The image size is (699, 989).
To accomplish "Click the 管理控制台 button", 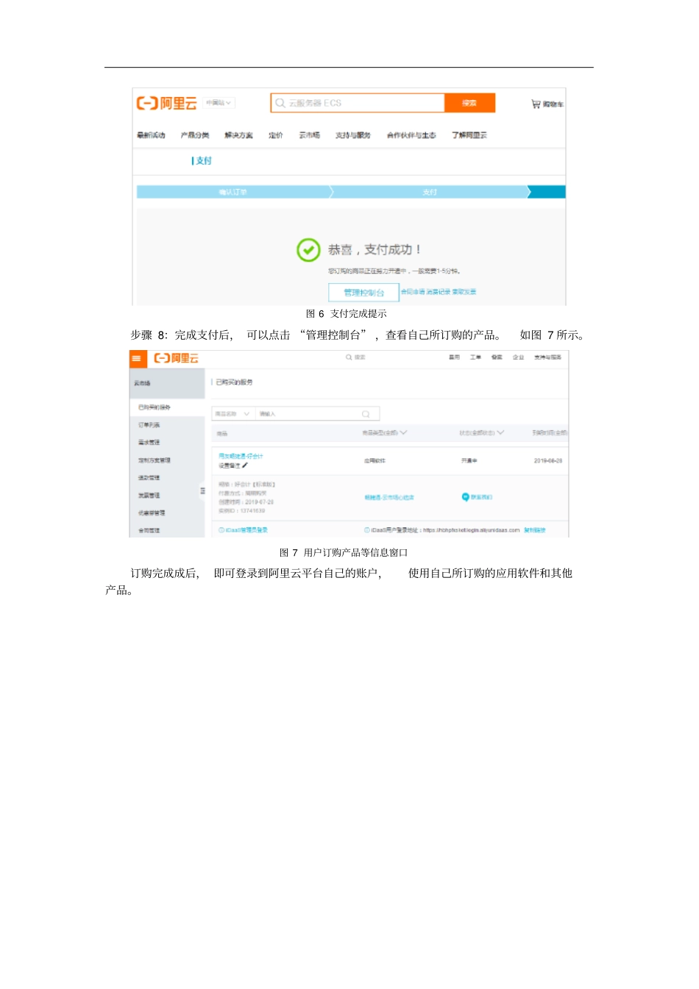I will pyautogui.click(x=363, y=293).
